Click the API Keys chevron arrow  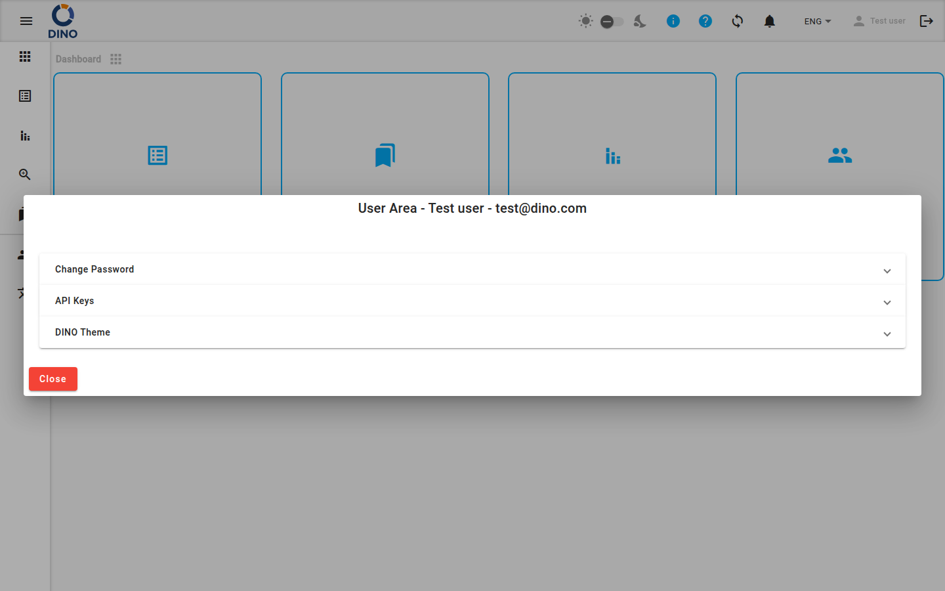pos(887,302)
